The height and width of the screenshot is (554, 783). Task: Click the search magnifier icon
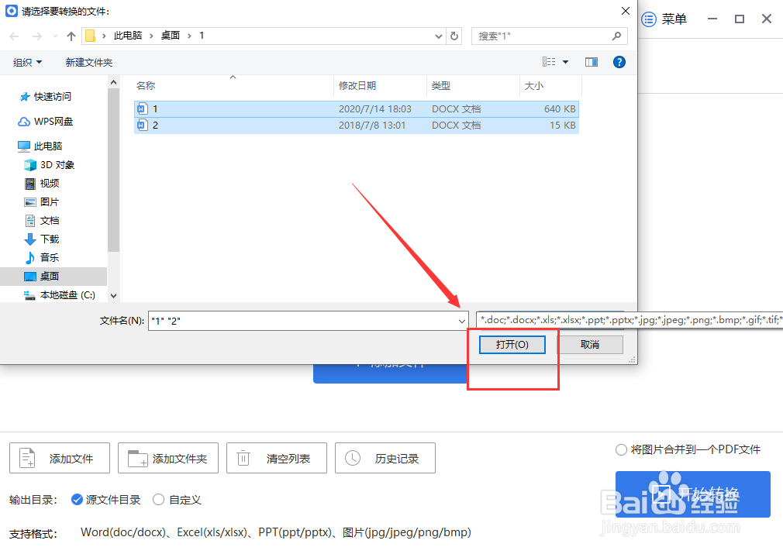(x=617, y=36)
